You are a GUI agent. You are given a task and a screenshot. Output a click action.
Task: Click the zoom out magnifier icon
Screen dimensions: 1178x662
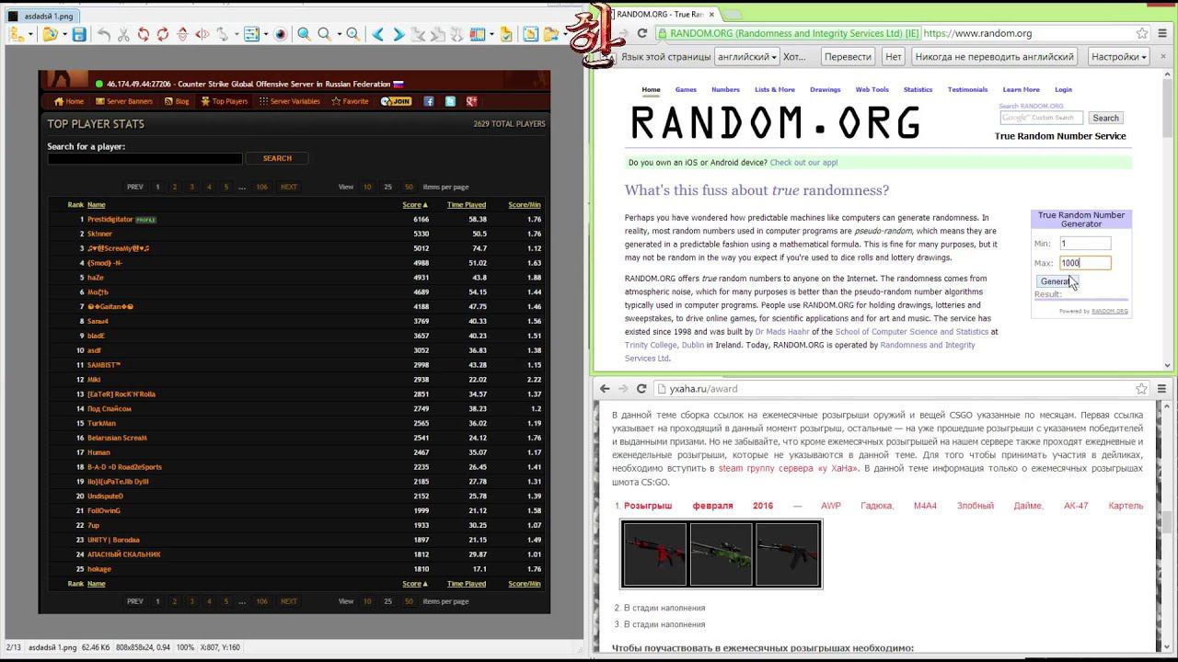(x=324, y=35)
